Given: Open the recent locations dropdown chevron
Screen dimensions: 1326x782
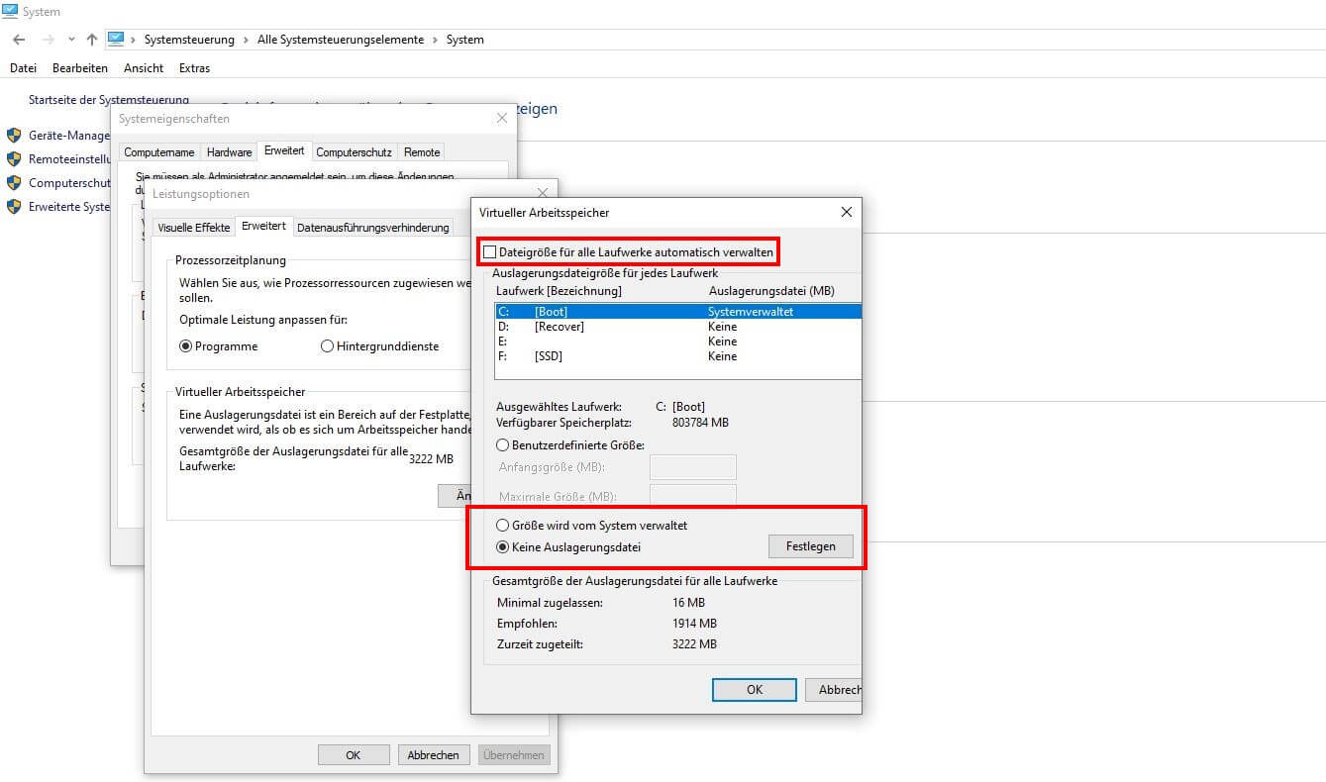Looking at the screenshot, I should click(x=71, y=40).
